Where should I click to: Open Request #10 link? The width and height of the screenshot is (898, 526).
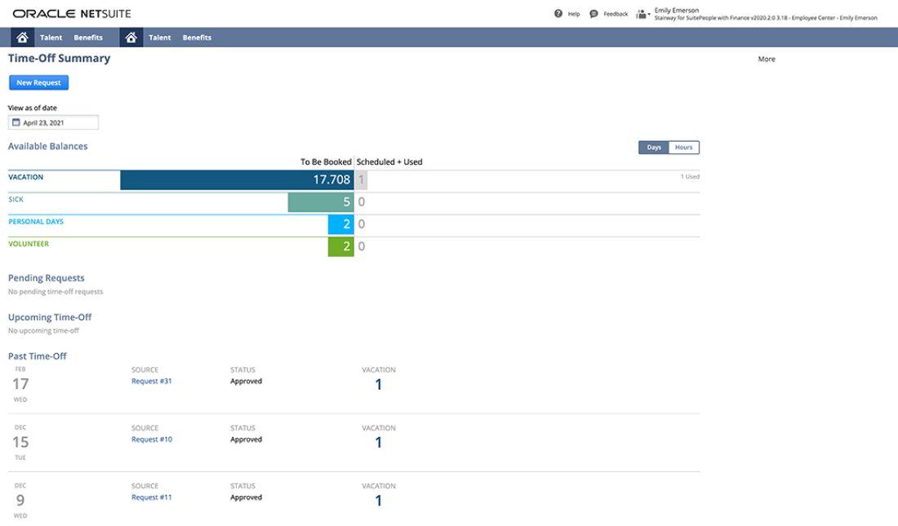tap(151, 440)
